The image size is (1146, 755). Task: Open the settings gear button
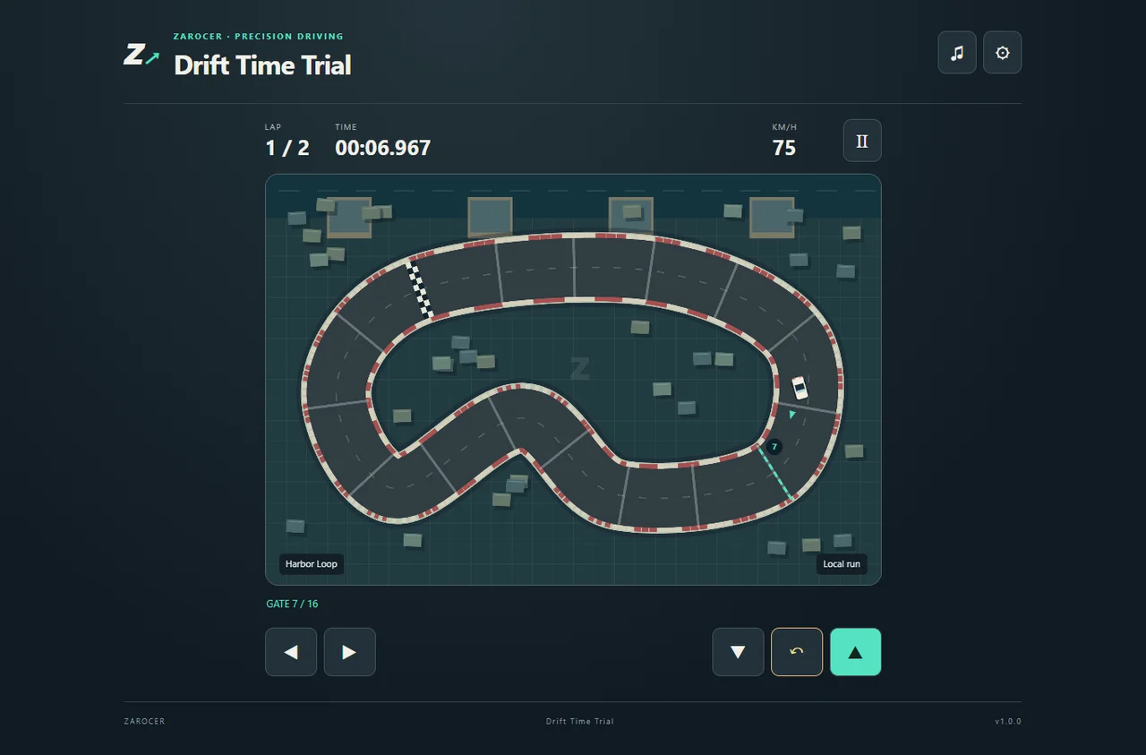point(1003,53)
